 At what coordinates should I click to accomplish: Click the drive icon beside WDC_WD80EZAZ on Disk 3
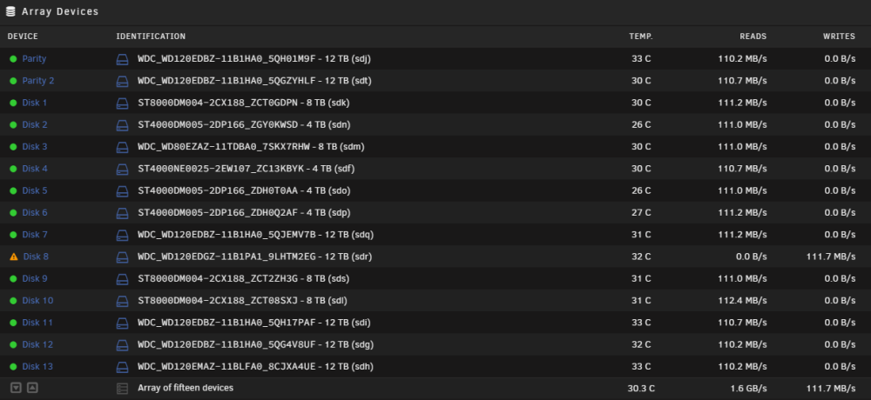pyautogui.click(x=122, y=147)
